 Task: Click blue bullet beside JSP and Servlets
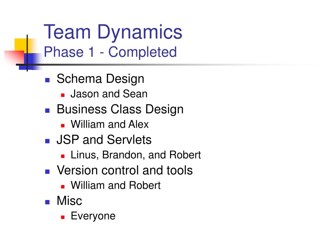[47, 141]
